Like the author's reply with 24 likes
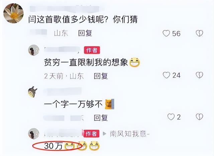214x156 pixels. 167,75
